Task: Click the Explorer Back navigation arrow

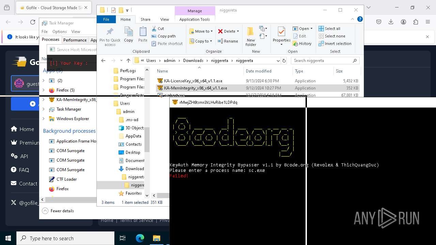Action: 103,61
